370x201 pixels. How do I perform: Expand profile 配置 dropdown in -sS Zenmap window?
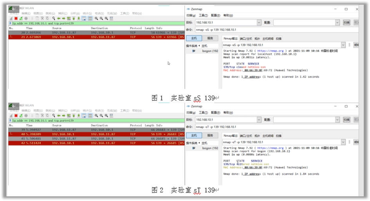click(x=338, y=23)
